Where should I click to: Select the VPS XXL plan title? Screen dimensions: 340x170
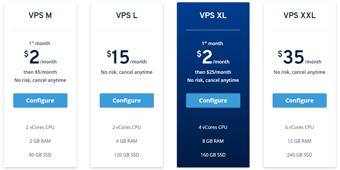point(299,15)
